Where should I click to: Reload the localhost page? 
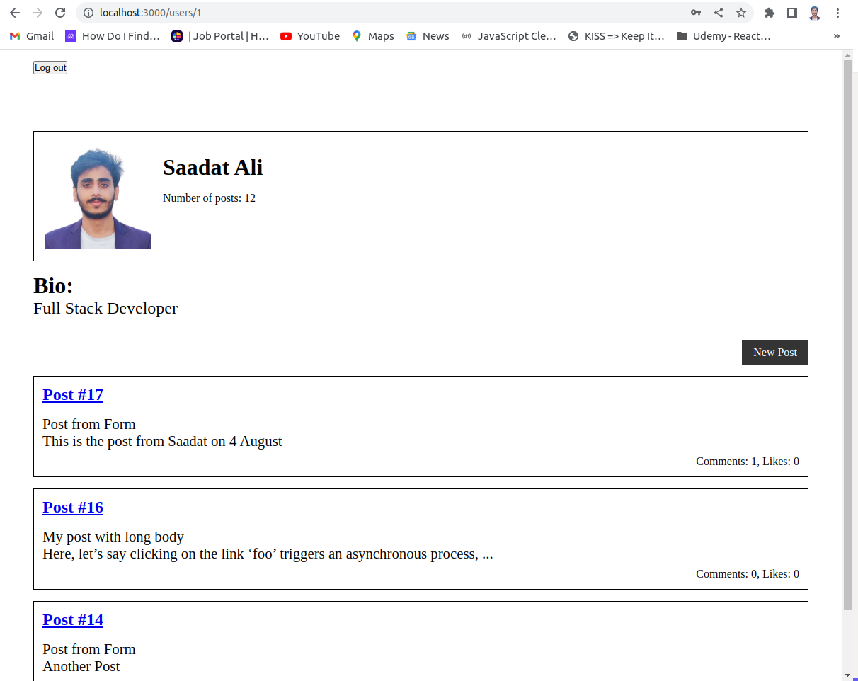pyautogui.click(x=59, y=13)
